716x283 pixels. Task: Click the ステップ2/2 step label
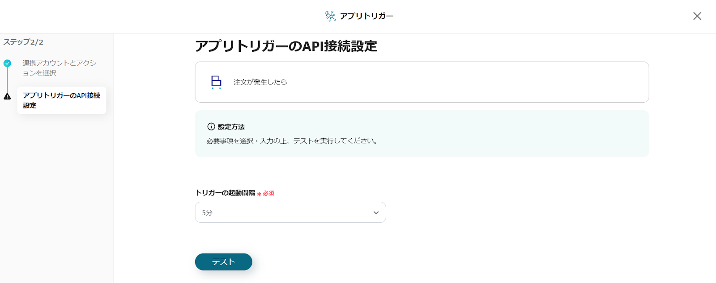(23, 42)
